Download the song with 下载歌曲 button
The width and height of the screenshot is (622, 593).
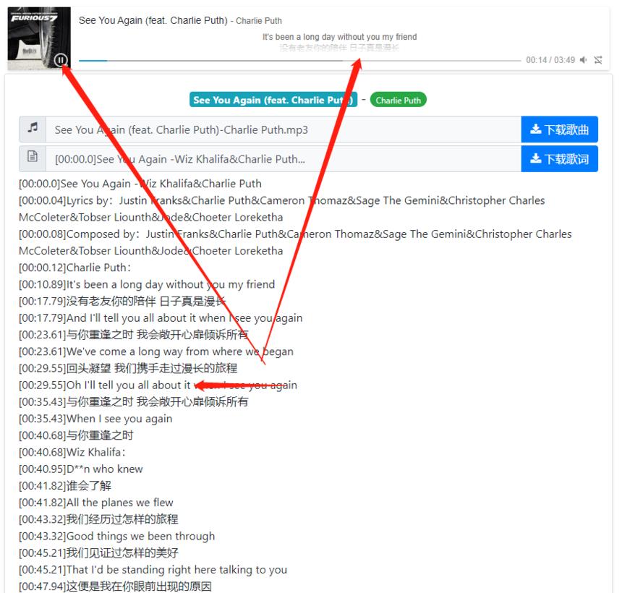point(559,129)
